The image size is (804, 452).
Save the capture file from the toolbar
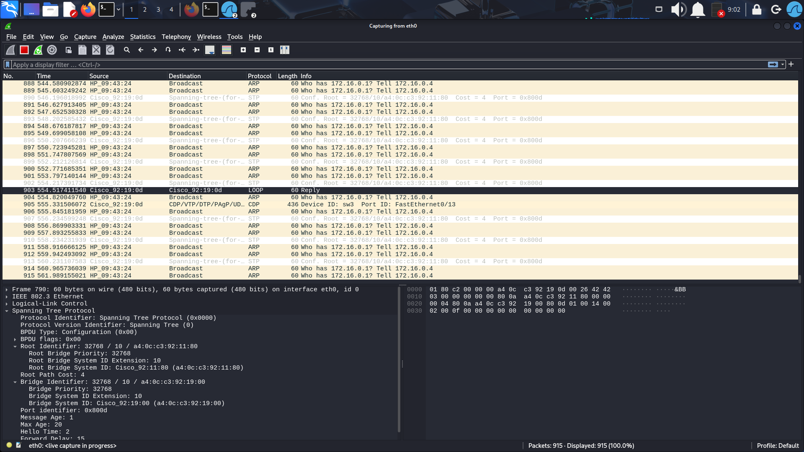pyautogui.click(x=82, y=50)
